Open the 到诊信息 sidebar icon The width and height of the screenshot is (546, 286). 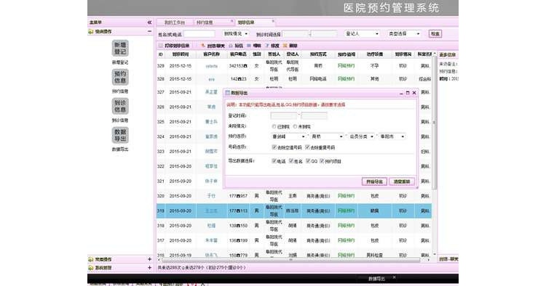[x=120, y=106]
